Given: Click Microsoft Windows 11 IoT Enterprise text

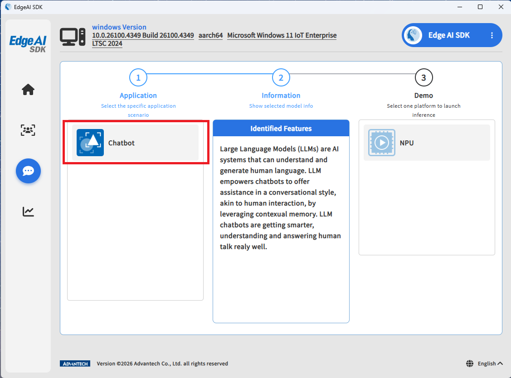Looking at the screenshot, I should click(x=282, y=35).
